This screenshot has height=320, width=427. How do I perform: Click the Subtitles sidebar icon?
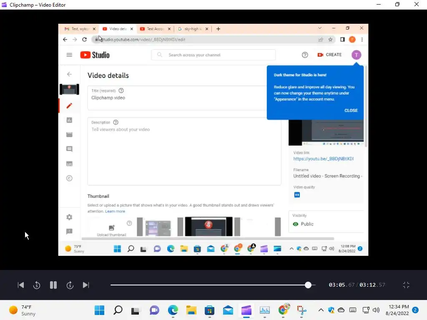(x=70, y=163)
